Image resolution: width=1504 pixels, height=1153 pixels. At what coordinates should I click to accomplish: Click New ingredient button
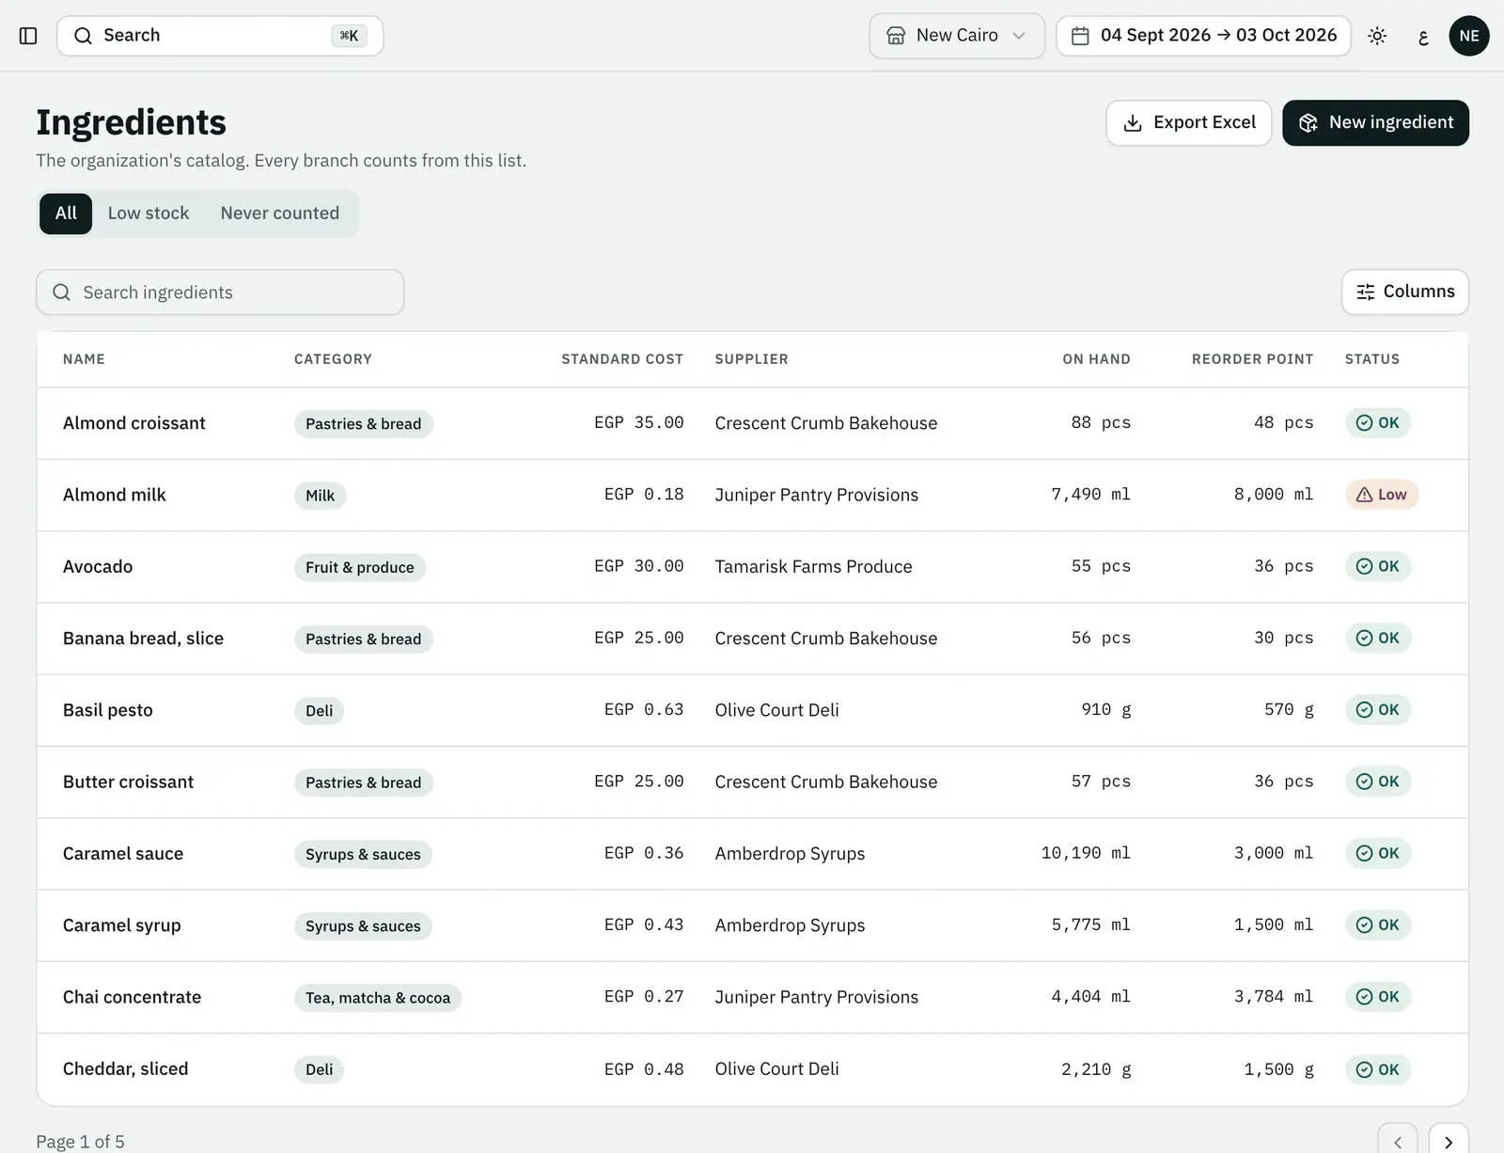click(x=1375, y=123)
